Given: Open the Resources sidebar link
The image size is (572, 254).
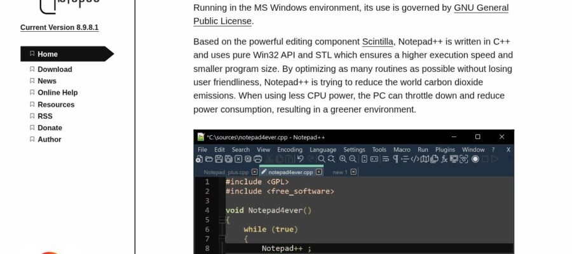Looking at the screenshot, I should point(56,105).
